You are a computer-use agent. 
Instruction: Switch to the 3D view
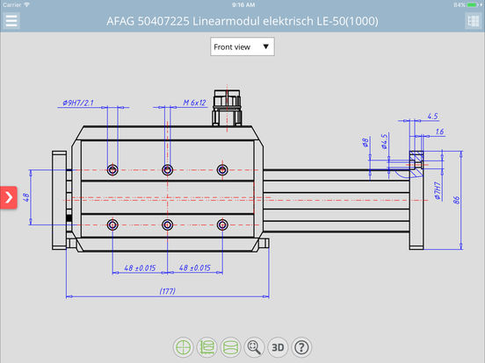tap(278, 347)
